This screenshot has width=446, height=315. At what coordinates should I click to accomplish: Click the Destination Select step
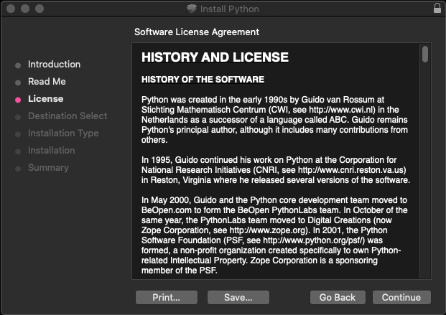point(68,116)
